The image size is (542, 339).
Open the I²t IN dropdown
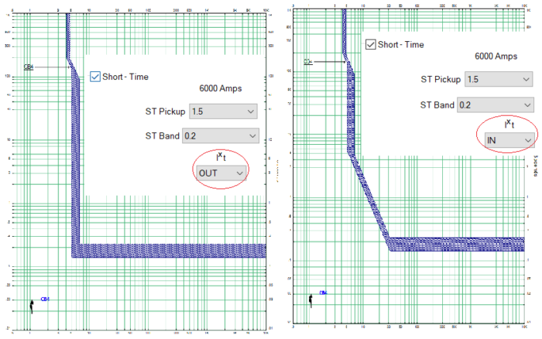(x=509, y=140)
